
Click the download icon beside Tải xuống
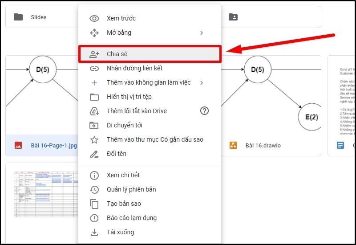click(x=94, y=233)
